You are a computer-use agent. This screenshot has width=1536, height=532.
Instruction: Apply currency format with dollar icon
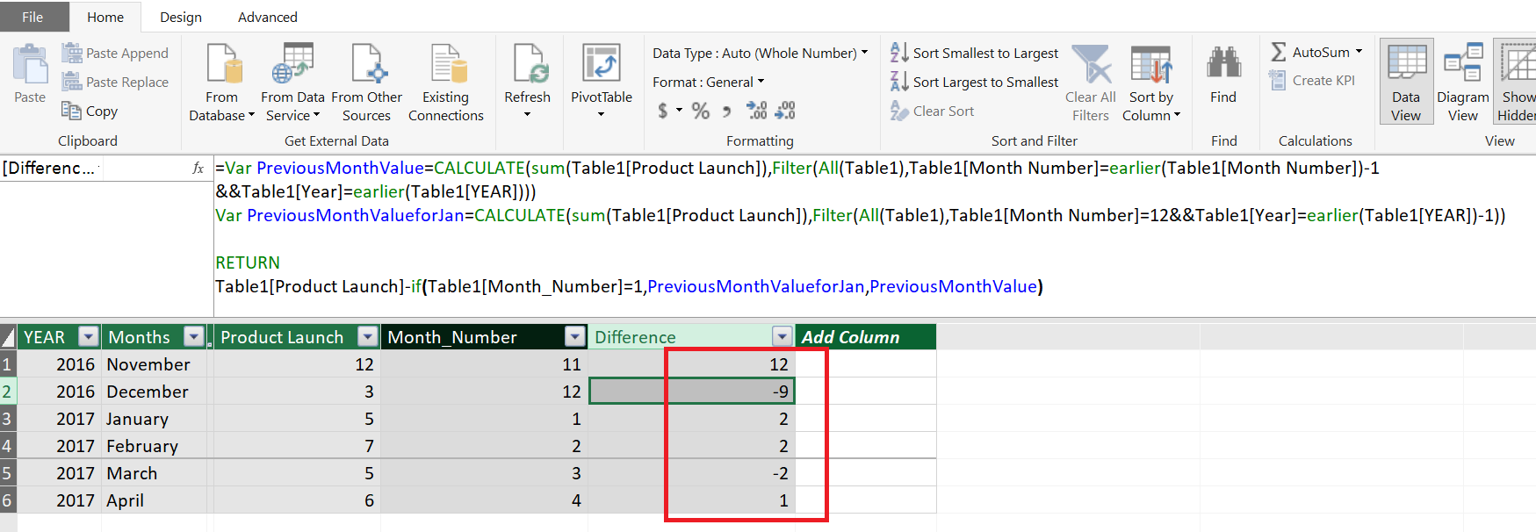tap(663, 111)
